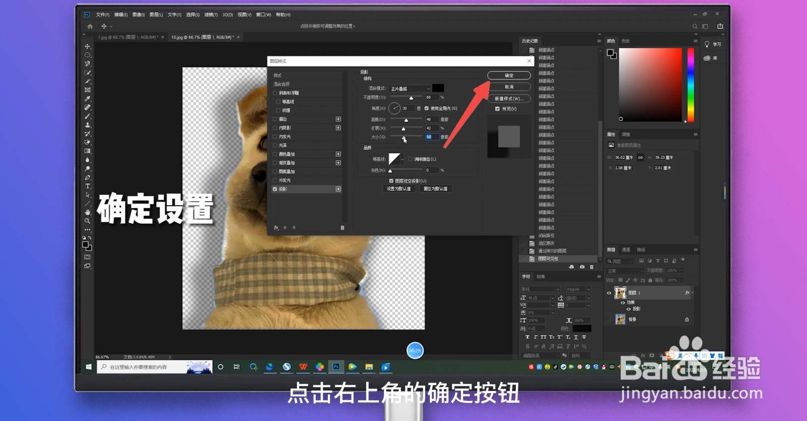The height and width of the screenshot is (421, 807).
Task: Delete effect with Layer Style trash icon
Action: pyautogui.click(x=342, y=228)
